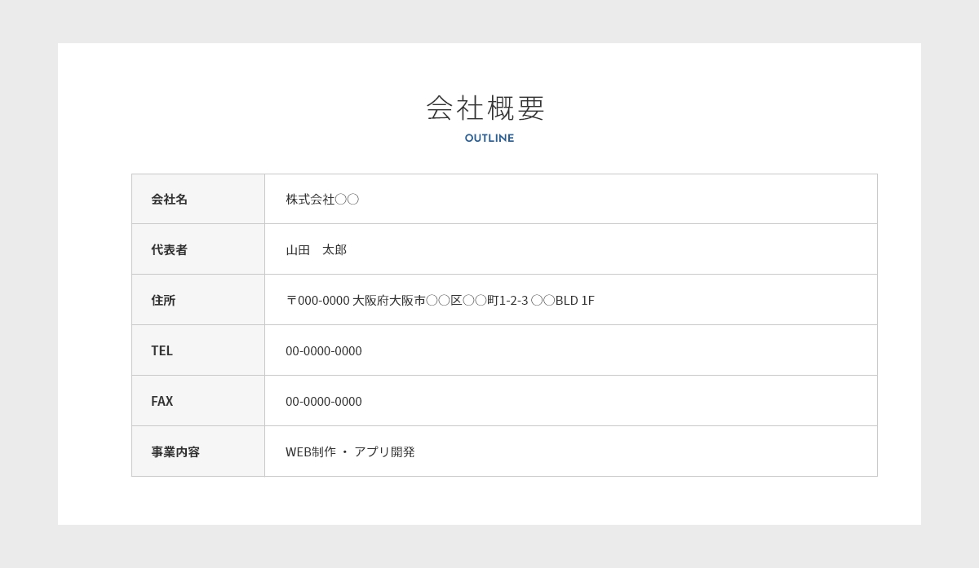This screenshot has width=979, height=568.
Task: Click the 会社概要 page heading
Action: (x=486, y=108)
